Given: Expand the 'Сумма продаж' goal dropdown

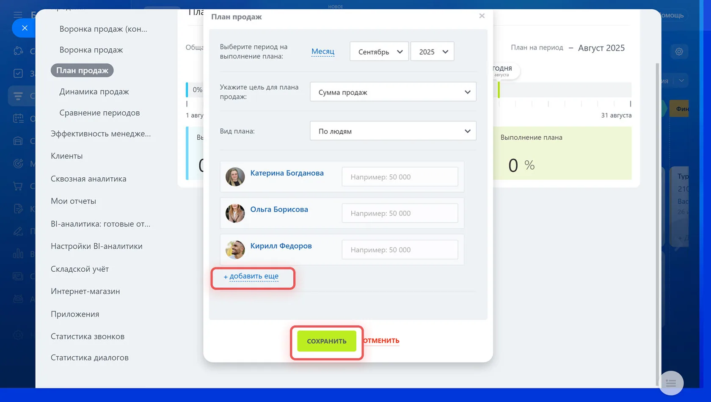Looking at the screenshot, I should point(393,92).
